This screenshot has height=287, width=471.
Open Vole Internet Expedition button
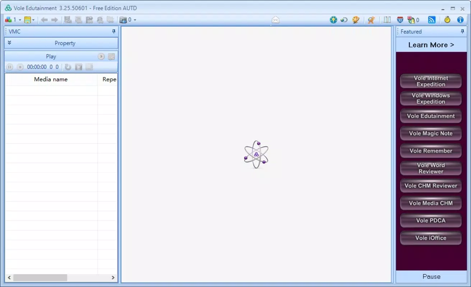431,81
